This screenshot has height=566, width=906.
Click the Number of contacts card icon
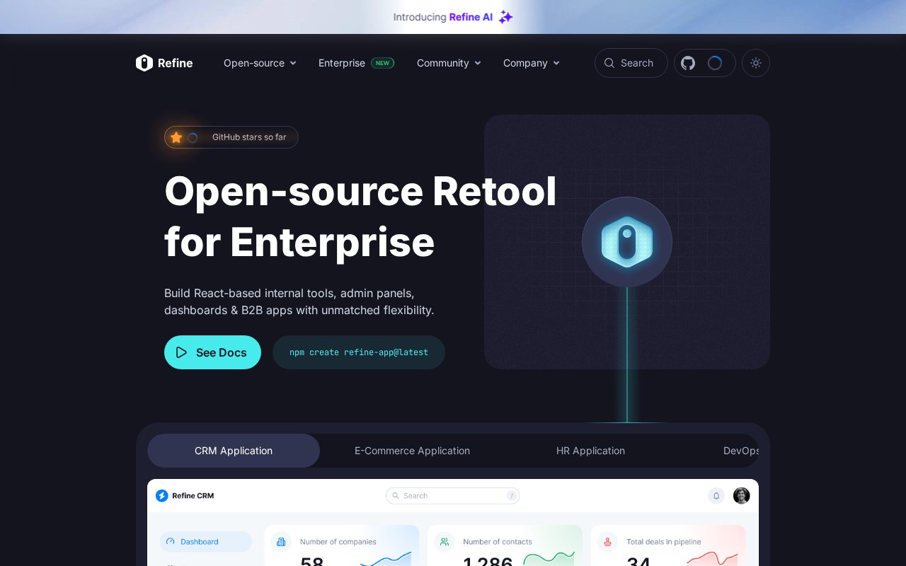[x=445, y=542]
